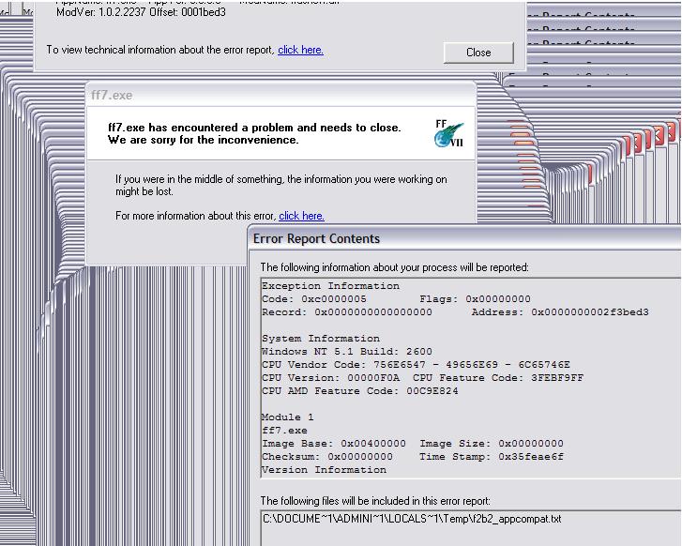Select 'ModVer: 1.0.2.2237 Offset: 0001bed3' text
Image resolution: width=682 pixels, height=546 pixels.
pyautogui.click(x=141, y=12)
